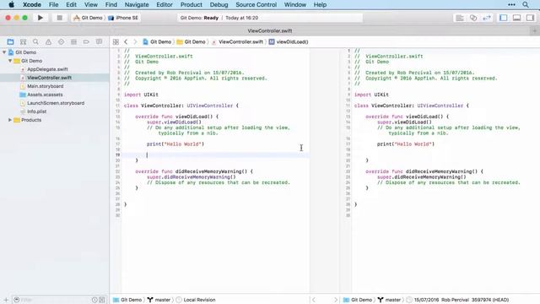Show the Symbol navigator
Viewport: 540px width, 304px height.
coord(23,41)
